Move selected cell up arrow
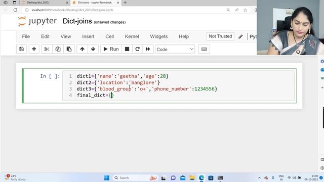The width and height of the screenshot is (324, 182). 82,49
